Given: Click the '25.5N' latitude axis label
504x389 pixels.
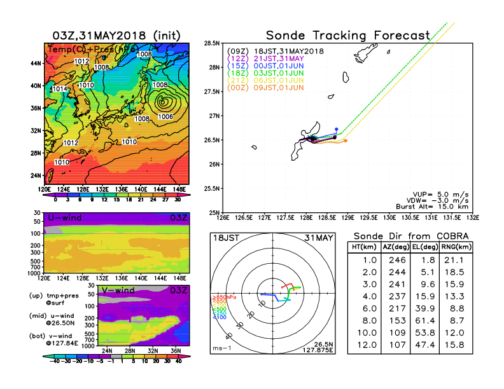Looking at the screenshot, I should 212,188.
